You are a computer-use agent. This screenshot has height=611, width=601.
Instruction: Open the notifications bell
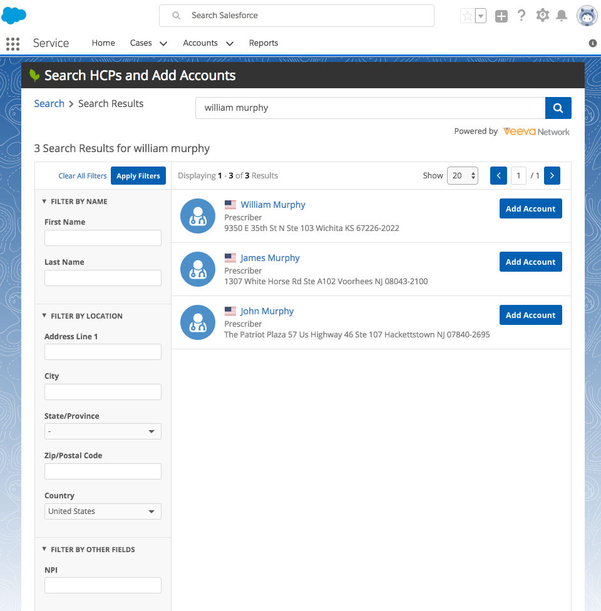[562, 16]
